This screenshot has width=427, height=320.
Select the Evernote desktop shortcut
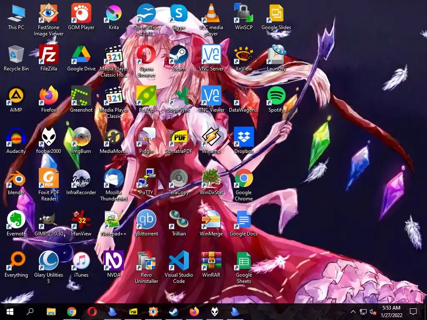(16, 223)
